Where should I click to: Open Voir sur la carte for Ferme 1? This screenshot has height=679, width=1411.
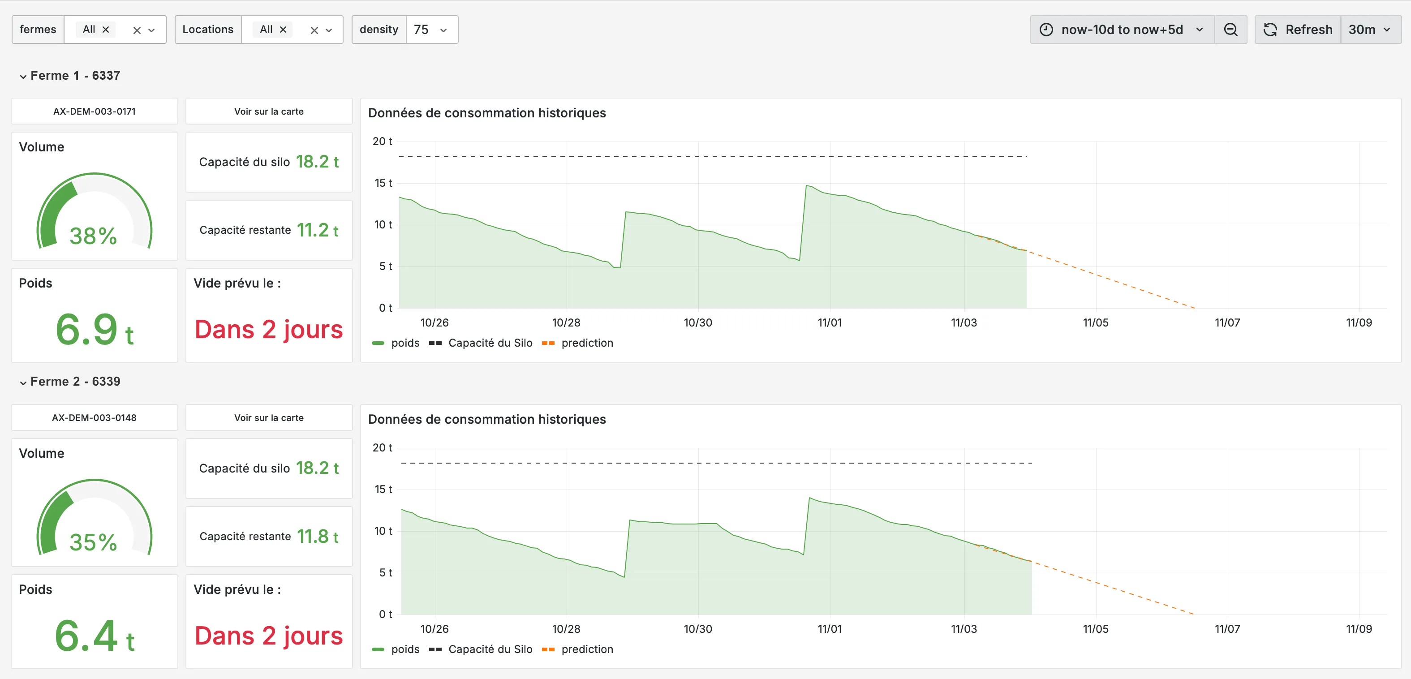269,111
